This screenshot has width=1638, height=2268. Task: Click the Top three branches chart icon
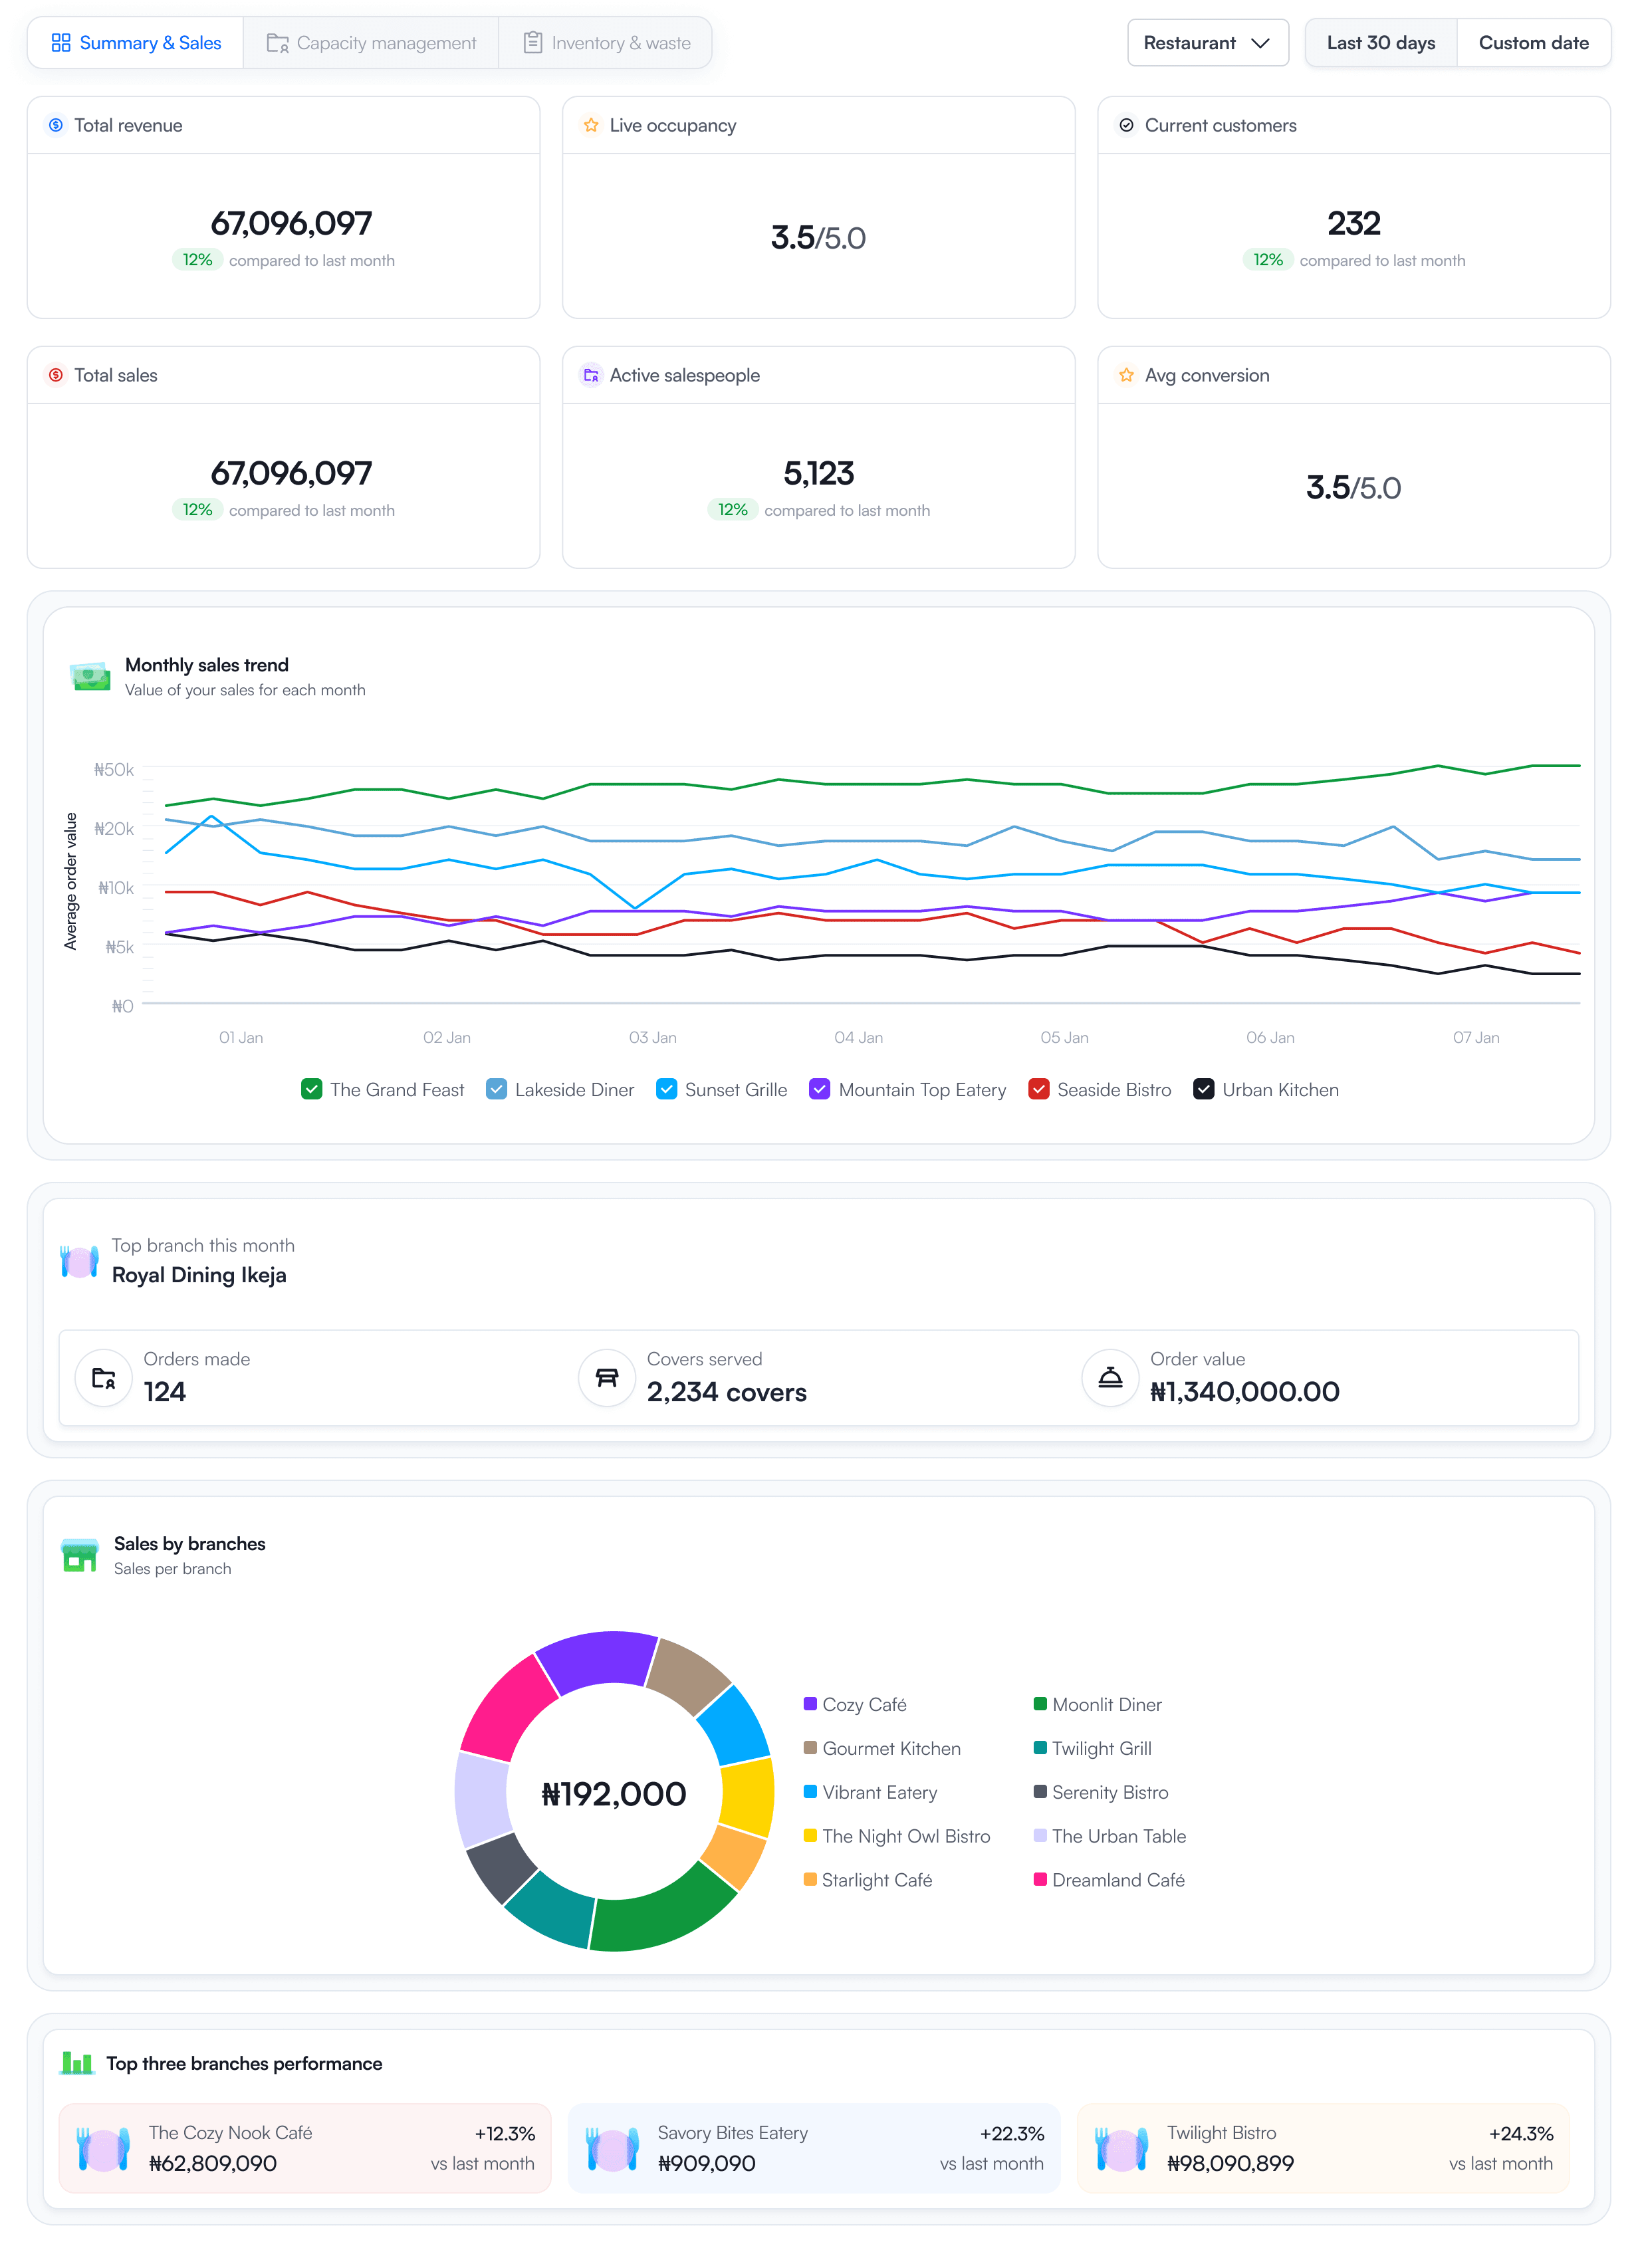coord(77,2062)
